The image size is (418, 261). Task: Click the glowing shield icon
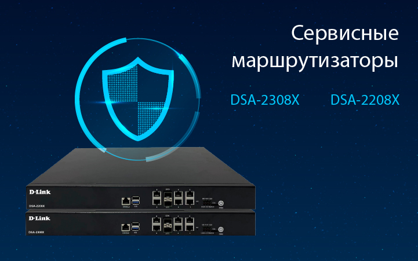pyautogui.click(x=138, y=99)
